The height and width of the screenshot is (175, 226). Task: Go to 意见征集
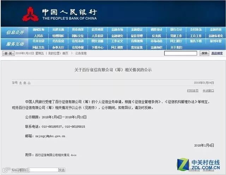click(x=137, y=47)
